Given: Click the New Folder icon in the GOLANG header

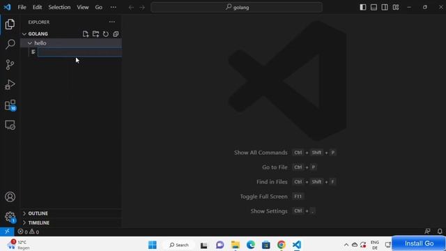Looking at the screenshot, I should pyautogui.click(x=95, y=34).
